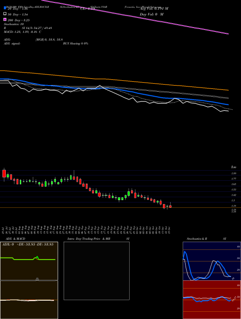The width and height of the screenshot is (241, 319).
Task: Click the magenta 200 Day legend swatch
Action: pyautogui.click(x=5, y=20)
